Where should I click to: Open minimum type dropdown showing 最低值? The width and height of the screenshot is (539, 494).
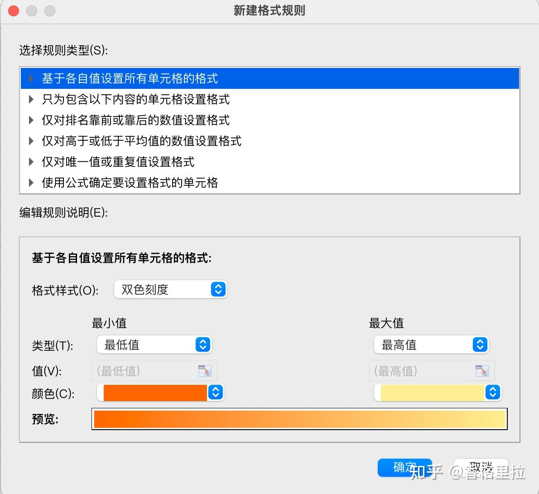point(154,345)
